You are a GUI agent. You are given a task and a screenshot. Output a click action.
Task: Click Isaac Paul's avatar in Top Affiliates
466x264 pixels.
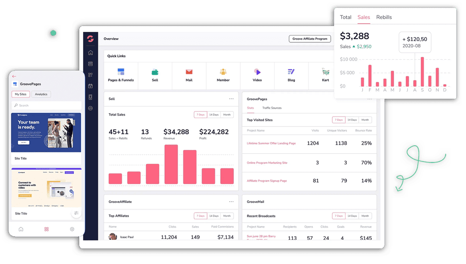pyautogui.click(x=113, y=237)
